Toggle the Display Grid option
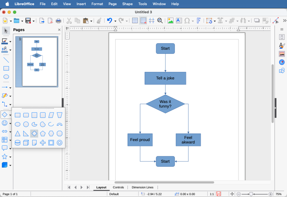Viewport: 287px width, 197px height. [135, 20]
